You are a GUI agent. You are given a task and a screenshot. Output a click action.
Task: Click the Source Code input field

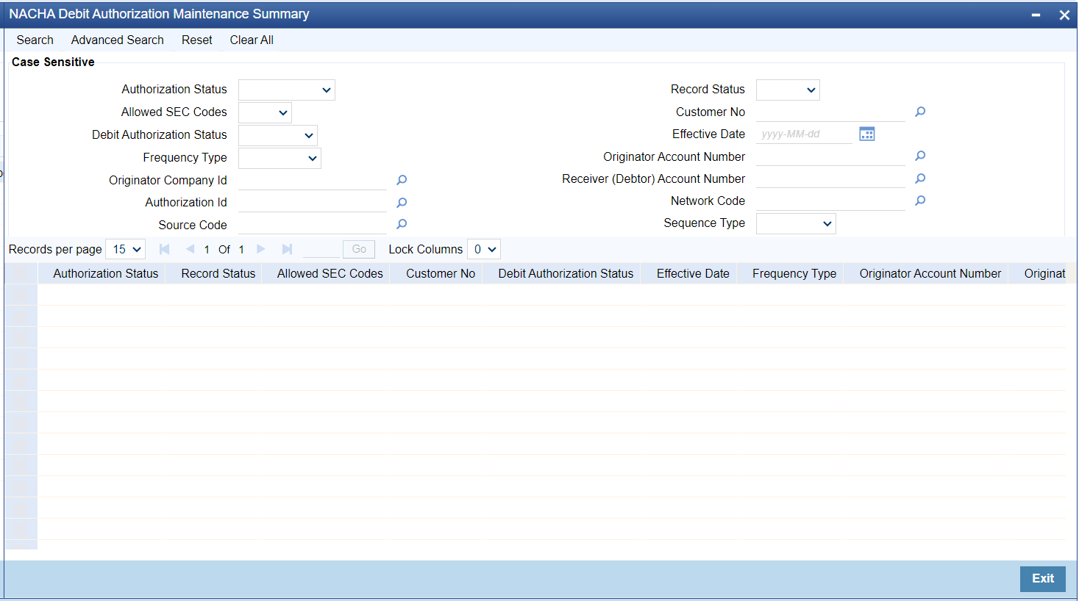pos(313,225)
